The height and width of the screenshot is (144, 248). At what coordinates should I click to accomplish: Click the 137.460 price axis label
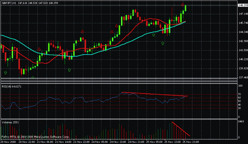243,78
